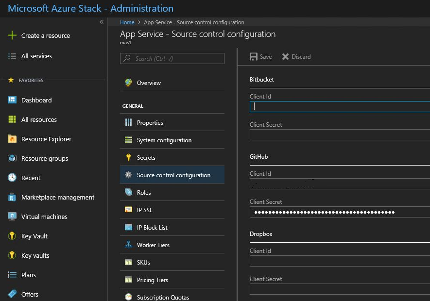Discard the pending changes

click(296, 56)
